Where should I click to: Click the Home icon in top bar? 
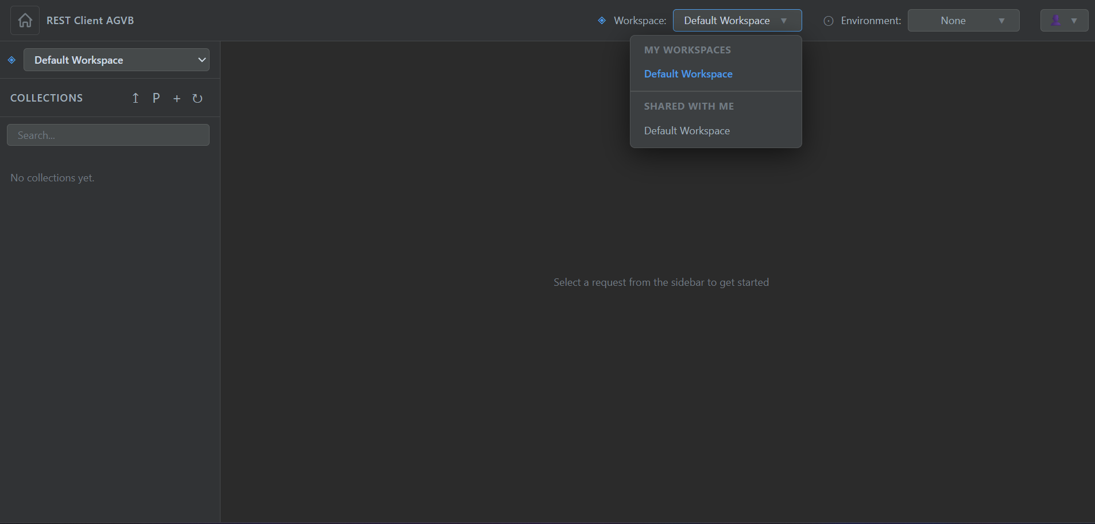pos(24,20)
